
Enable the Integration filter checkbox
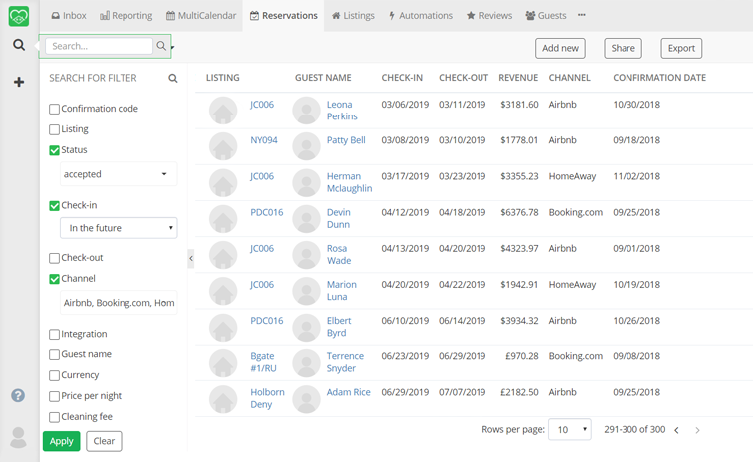[54, 334]
